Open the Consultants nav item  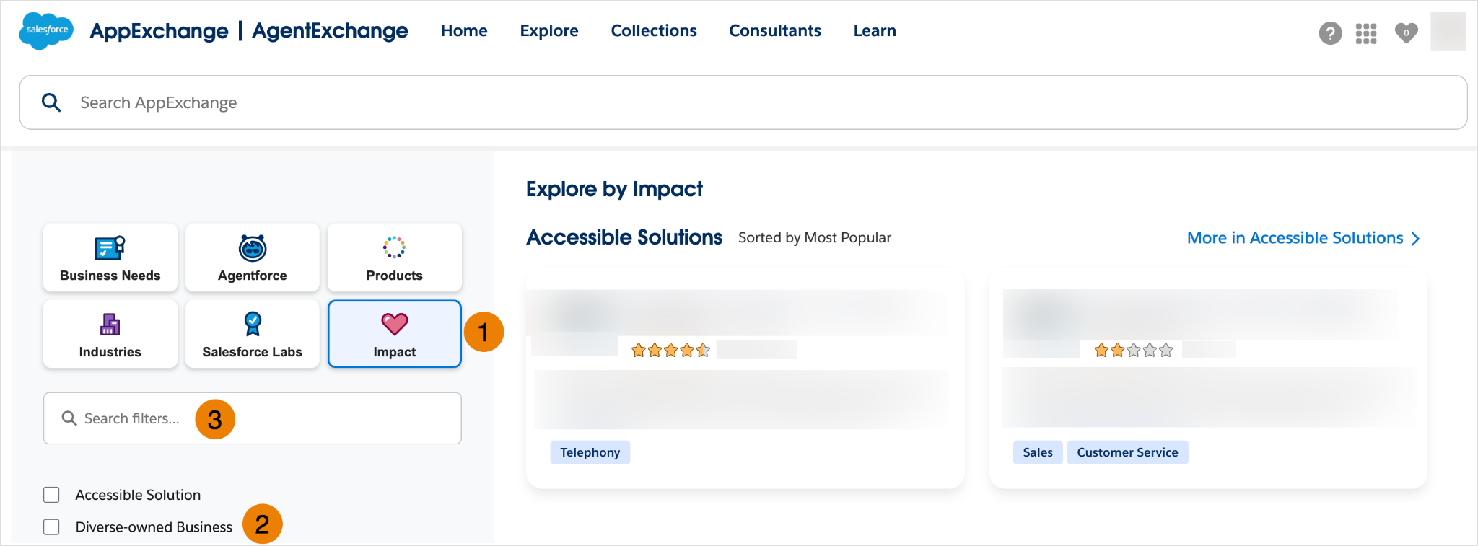[x=775, y=31]
